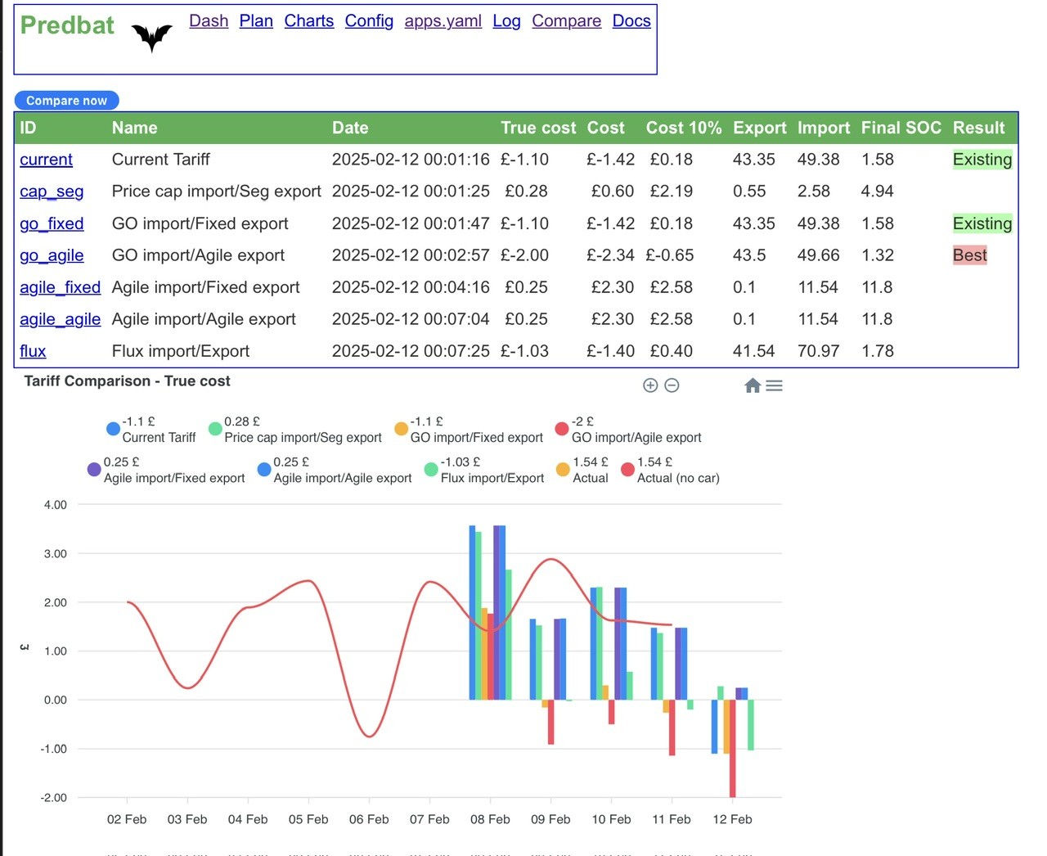This screenshot has width=1047, height=856.
Task: Toggle Actual (no car) legend marker
Action: [x=627, y=470]
